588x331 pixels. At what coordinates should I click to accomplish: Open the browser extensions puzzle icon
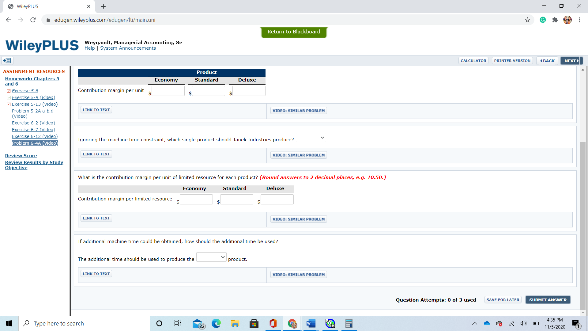[x=555, y=20]
